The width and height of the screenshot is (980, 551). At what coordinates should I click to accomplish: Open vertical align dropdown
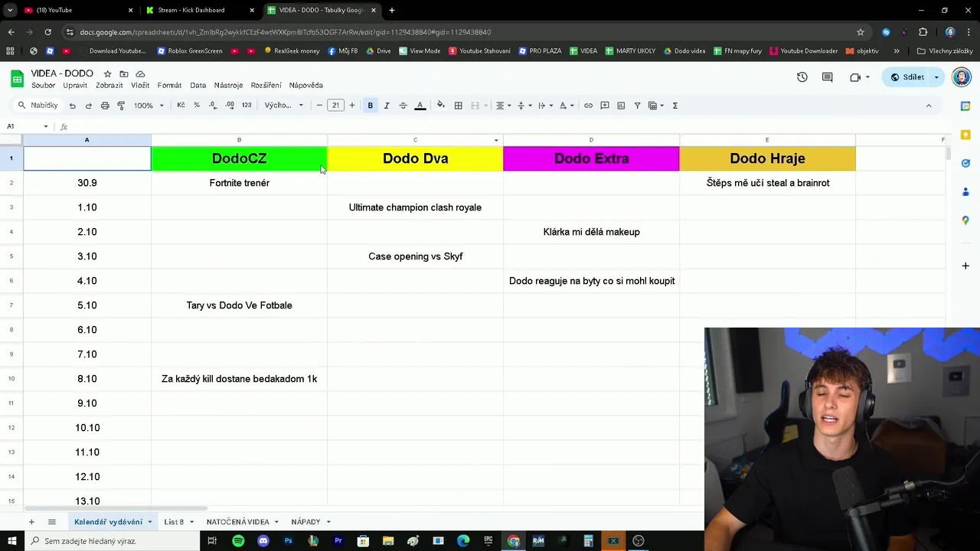click(x=524, y=106)
